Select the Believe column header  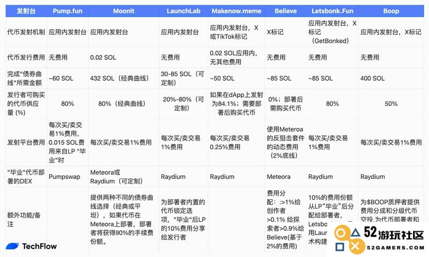click(286, 11)
